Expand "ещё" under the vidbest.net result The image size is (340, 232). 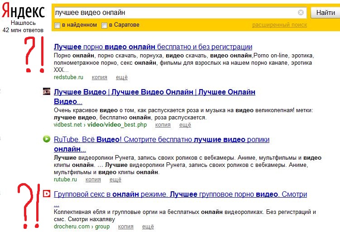click(x=185, y=125)
